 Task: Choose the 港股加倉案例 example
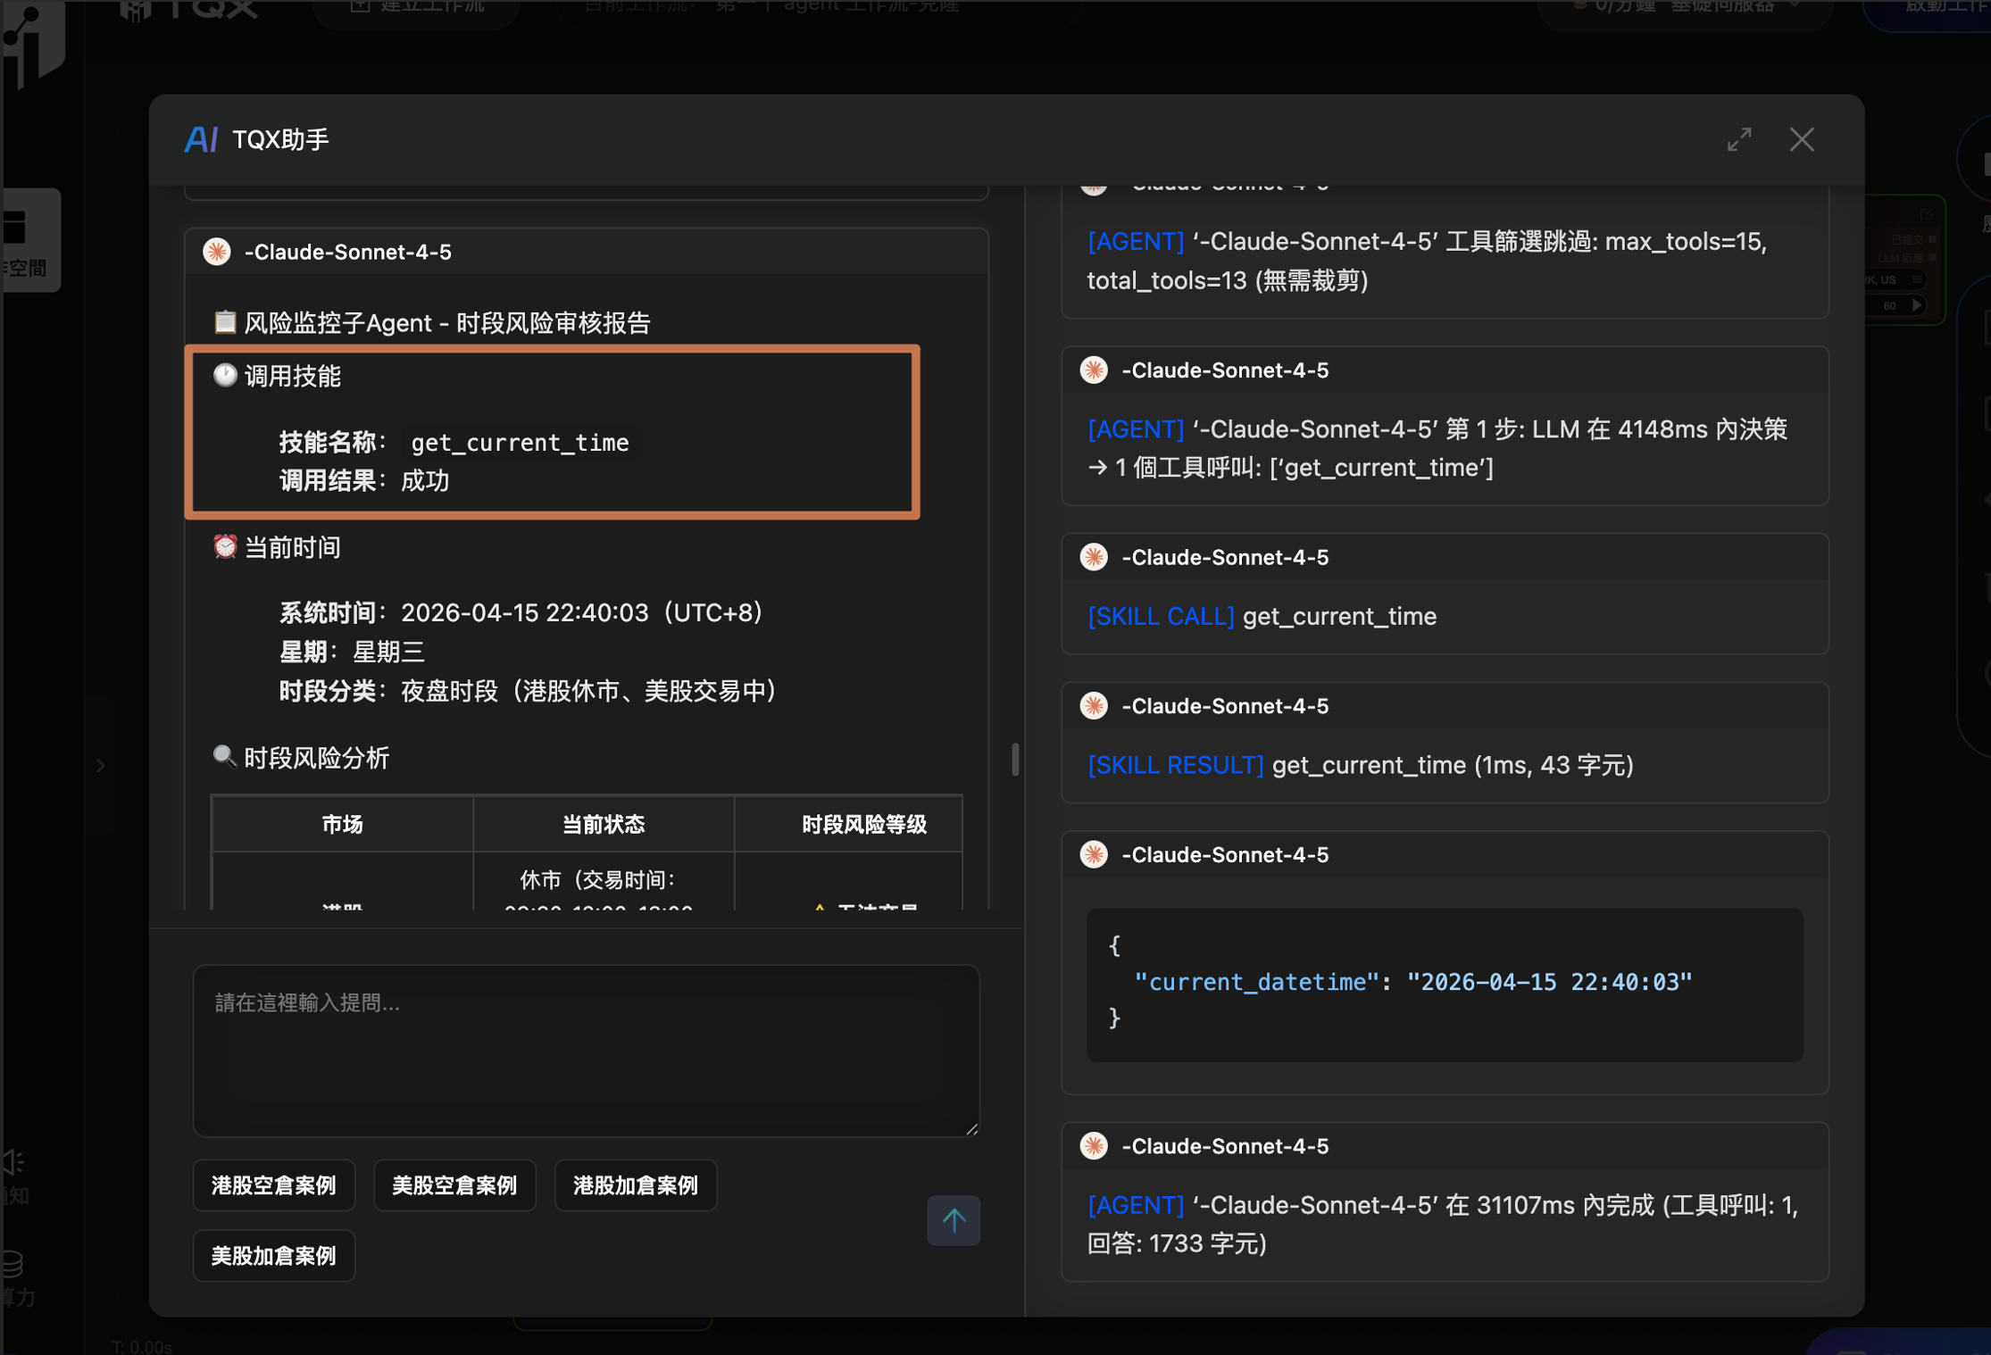point(635,1185)
